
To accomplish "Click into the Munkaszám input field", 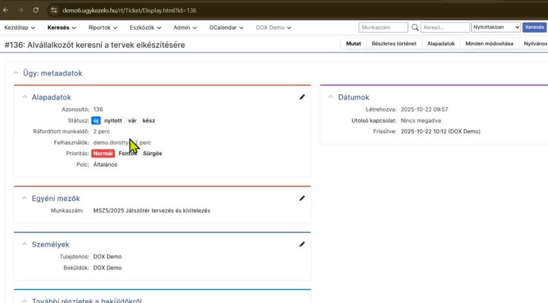I will (383, 27).
